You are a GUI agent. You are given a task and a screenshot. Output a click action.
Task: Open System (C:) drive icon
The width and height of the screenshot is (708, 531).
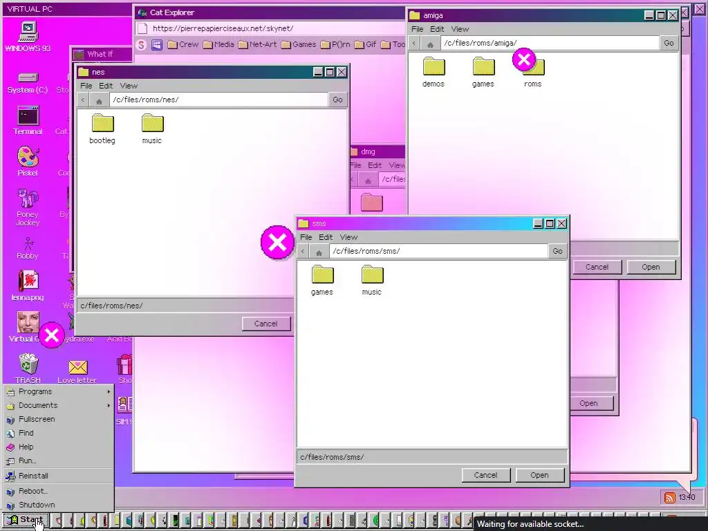(x=28, y=83)
